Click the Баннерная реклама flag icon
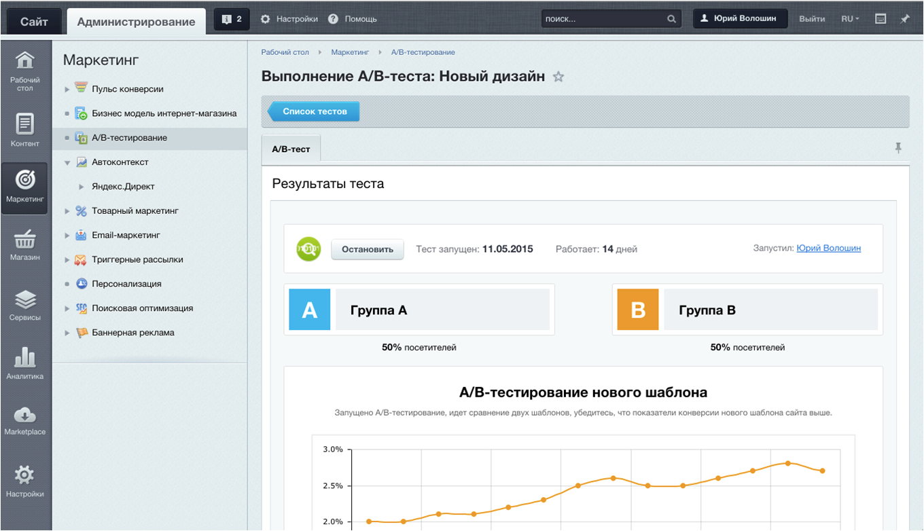This screenshot has height=531, width=924. click(x=81, y=333)
